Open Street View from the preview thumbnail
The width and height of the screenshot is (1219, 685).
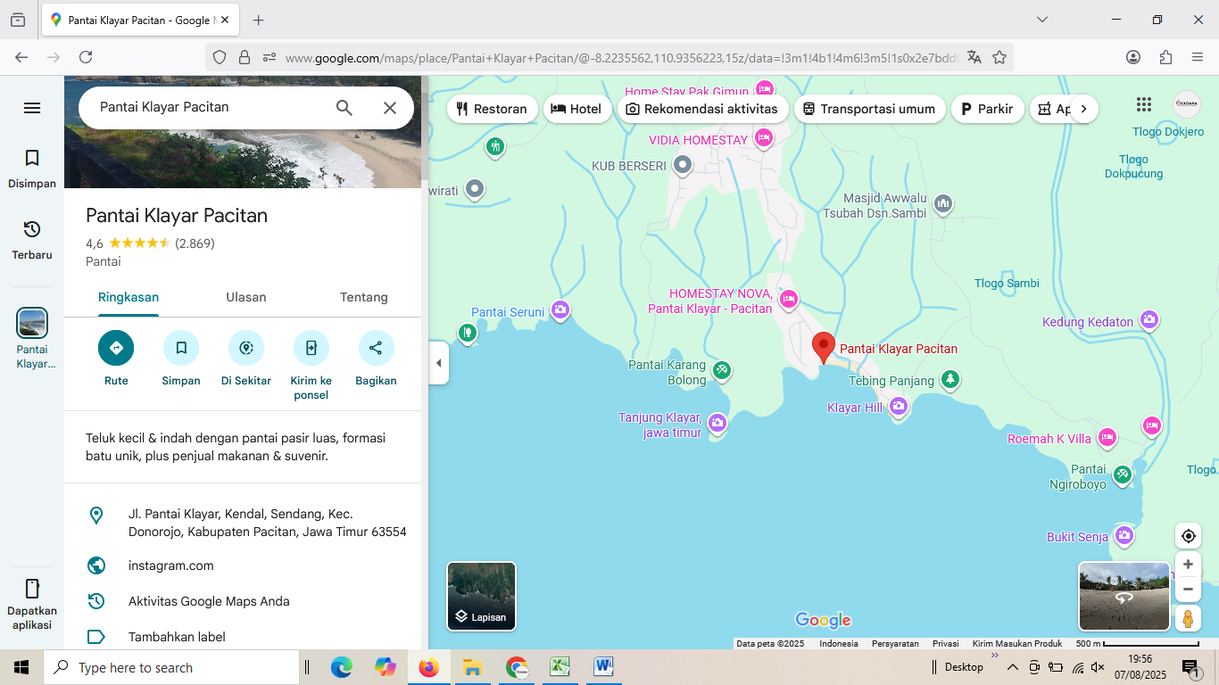coord(1124,596)
